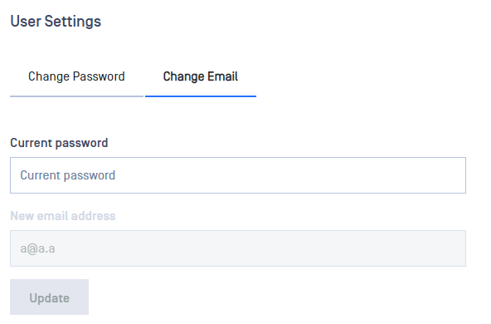The width and height of the screenshot is (491, 324).
Task: Click the a@a.a placeholder text
Action: pos(37,248)
